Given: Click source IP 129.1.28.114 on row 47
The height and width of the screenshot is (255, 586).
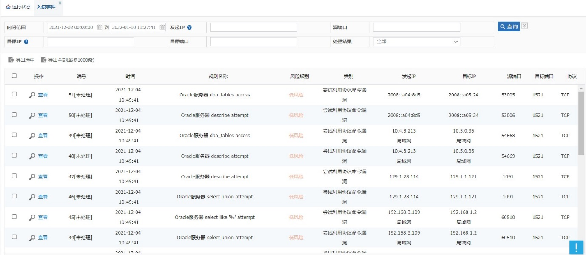Looking at the screenshot, I should click(x=404, y=177).
